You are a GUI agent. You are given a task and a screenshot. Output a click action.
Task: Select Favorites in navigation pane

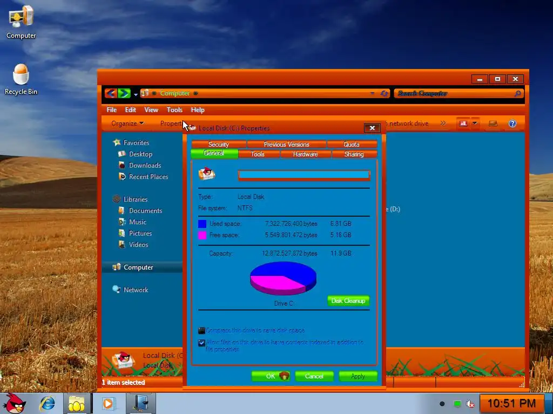(x=136, y=142)
